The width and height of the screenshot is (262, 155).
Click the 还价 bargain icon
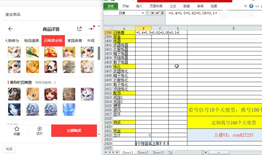point(40,129)
